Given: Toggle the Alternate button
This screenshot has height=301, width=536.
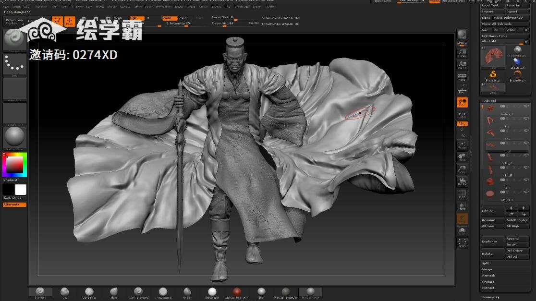Looking at the screenshot, I should (x=15, y=205).
